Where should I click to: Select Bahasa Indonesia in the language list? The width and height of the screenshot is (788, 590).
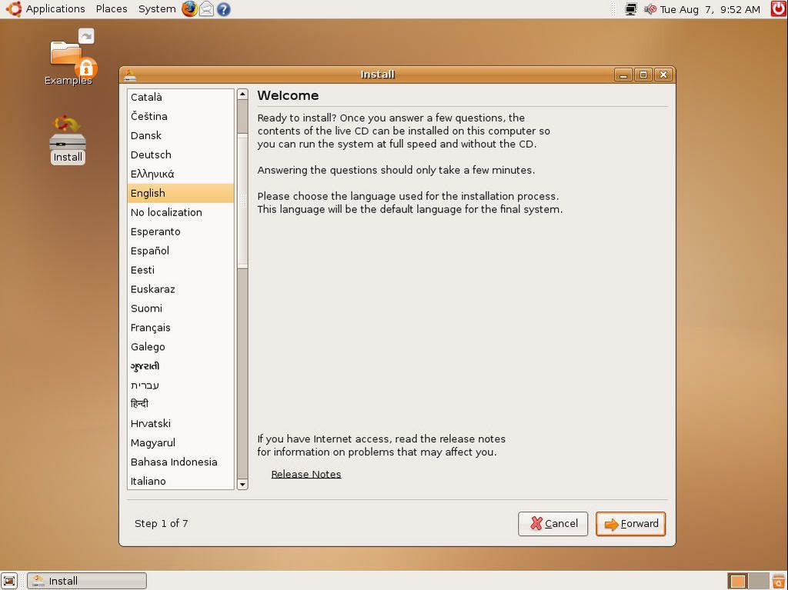[180, 462]
